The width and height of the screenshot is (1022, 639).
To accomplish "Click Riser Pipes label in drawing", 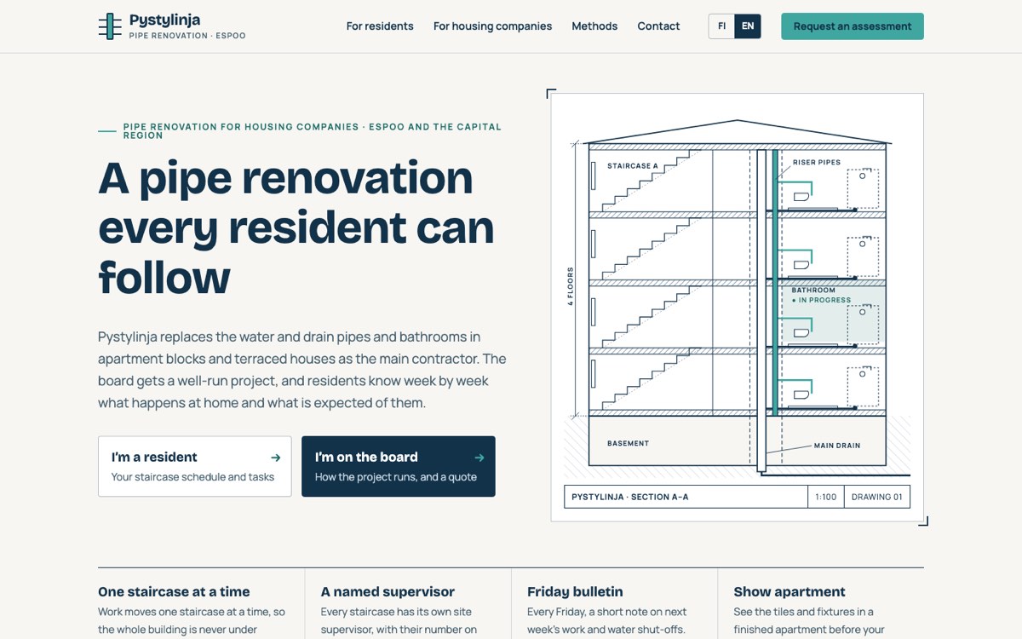I will (817, 163).
